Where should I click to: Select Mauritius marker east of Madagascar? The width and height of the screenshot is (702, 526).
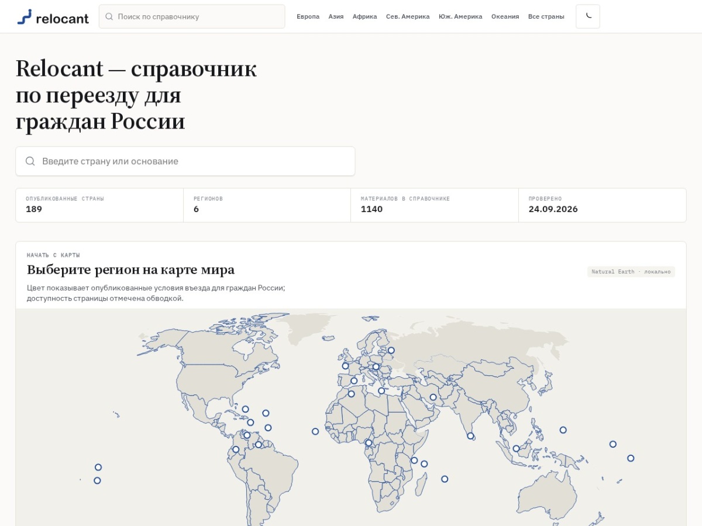(445, 479)
